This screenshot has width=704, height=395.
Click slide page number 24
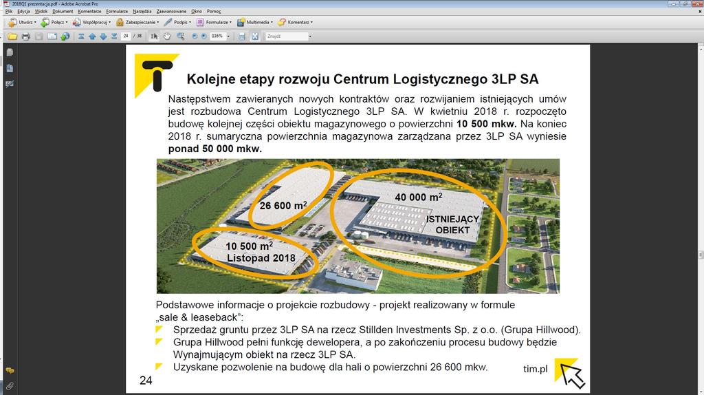click(x=146, y=381)
